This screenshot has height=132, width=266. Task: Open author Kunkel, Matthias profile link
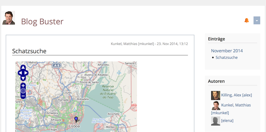coord(236,105)
